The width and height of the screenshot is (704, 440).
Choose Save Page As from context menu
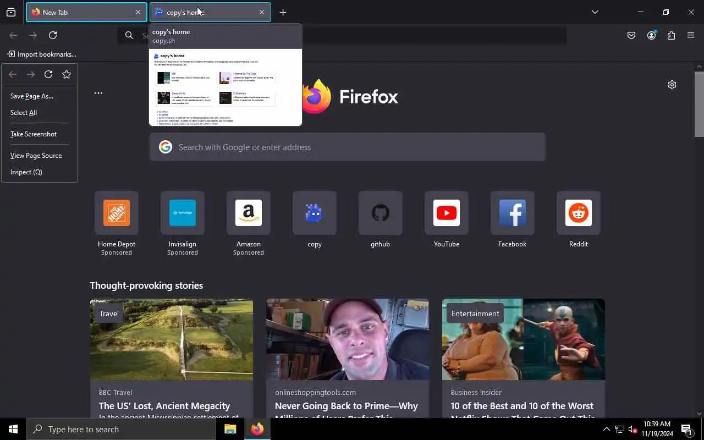click(40, 96)
